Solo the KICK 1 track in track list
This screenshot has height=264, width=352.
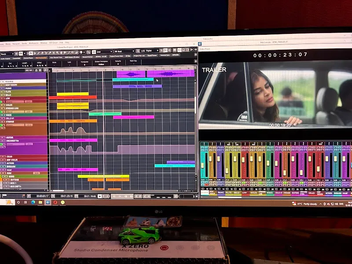tap(8, 183)
